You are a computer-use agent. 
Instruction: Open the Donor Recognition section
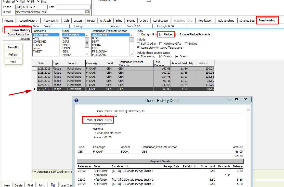coord(19,34)
